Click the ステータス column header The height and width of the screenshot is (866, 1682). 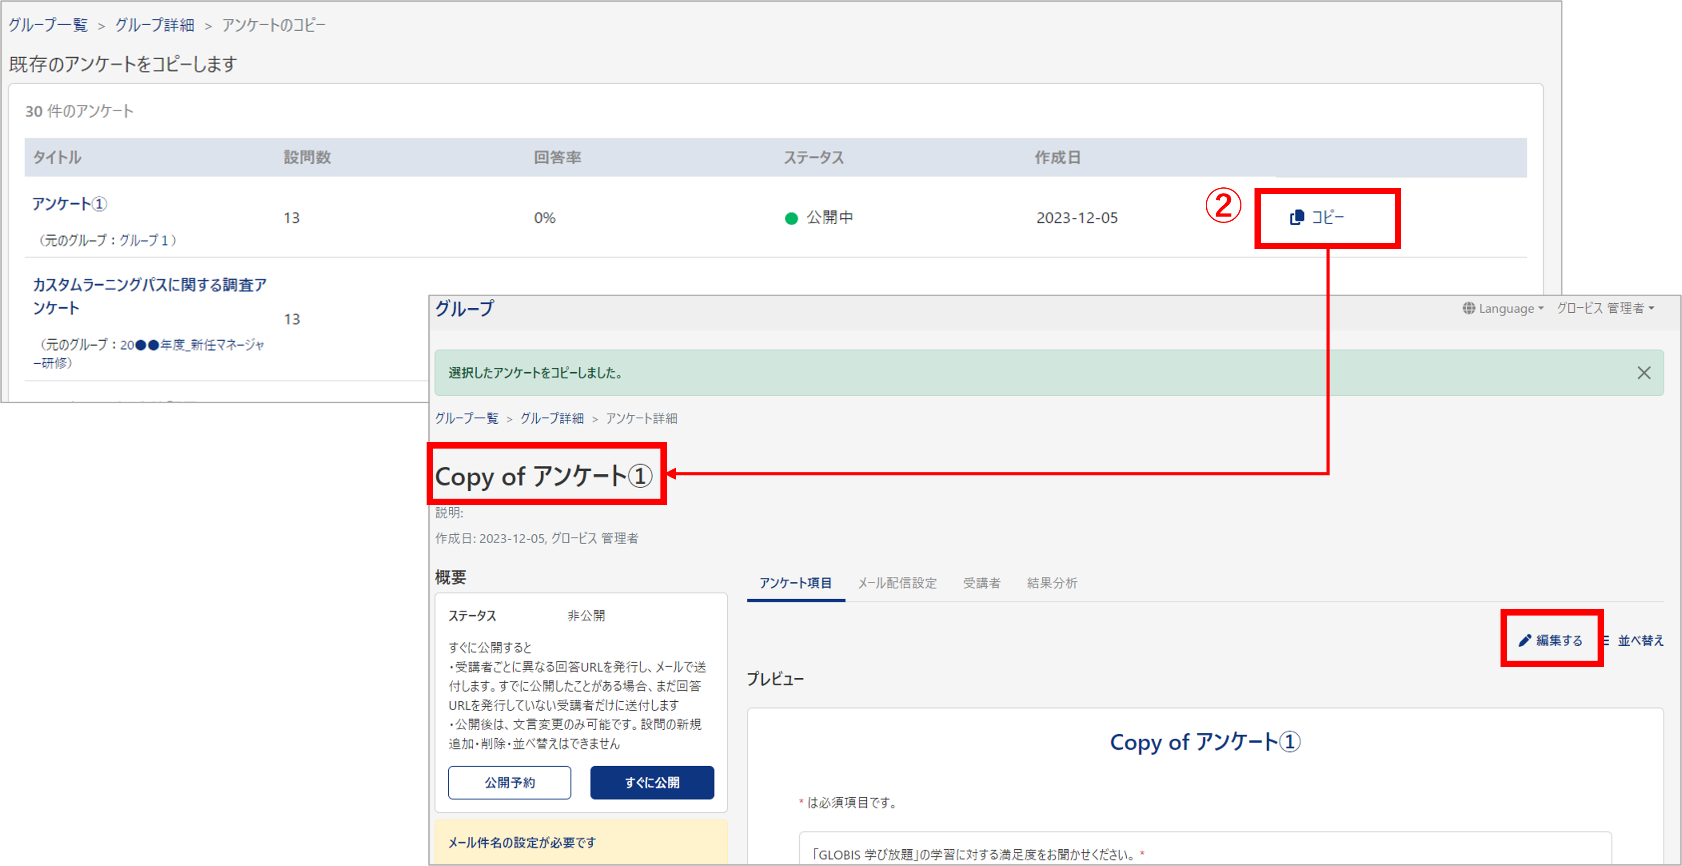point(813,157)
